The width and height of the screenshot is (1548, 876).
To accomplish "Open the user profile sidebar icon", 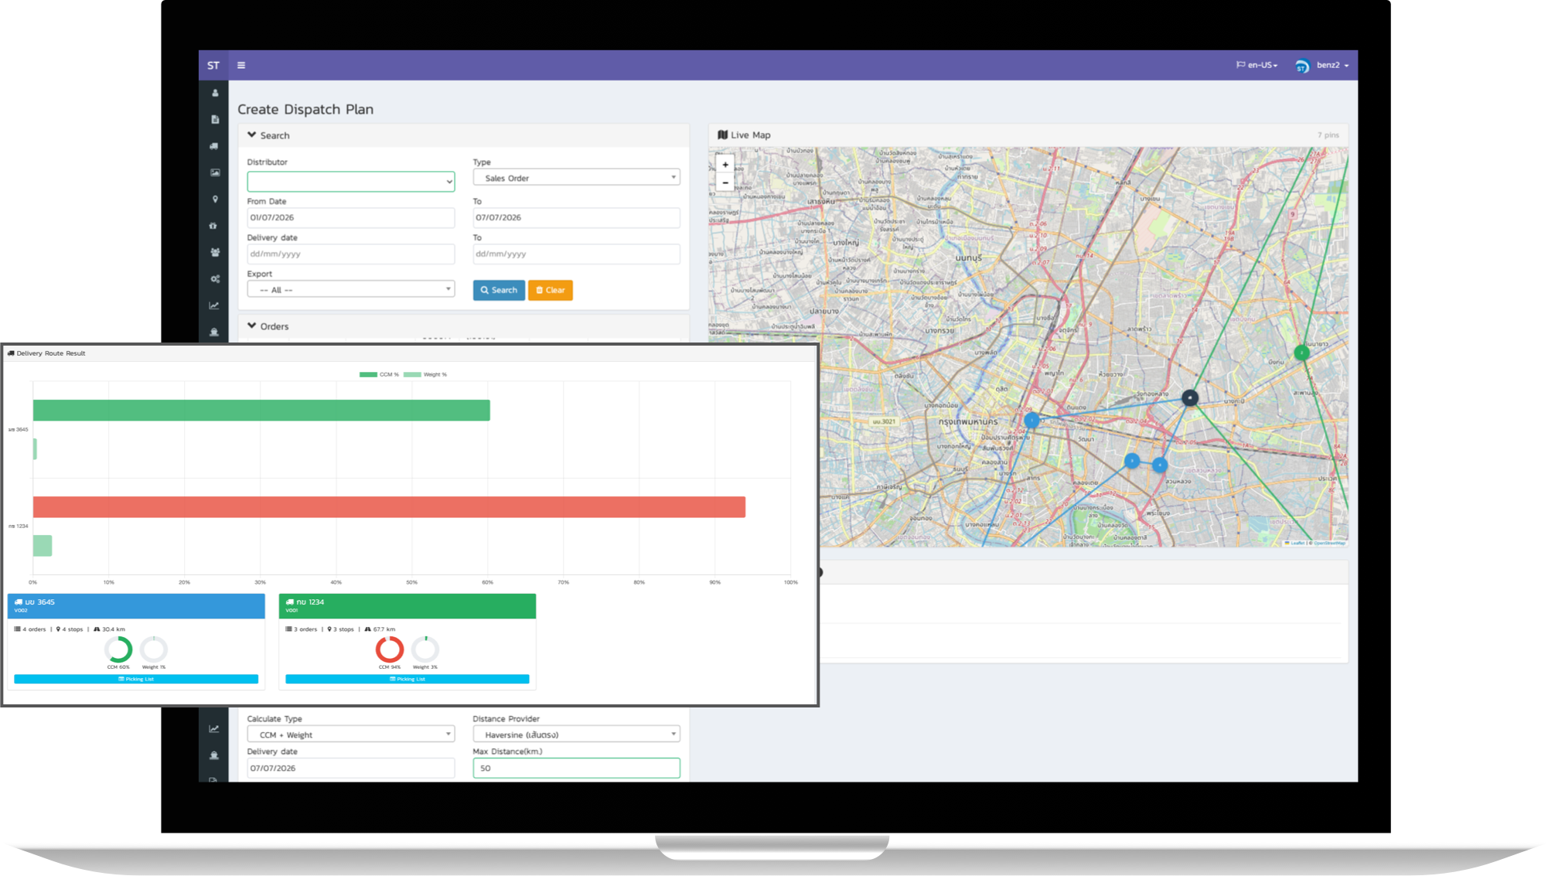I will (x=215, y=93).
